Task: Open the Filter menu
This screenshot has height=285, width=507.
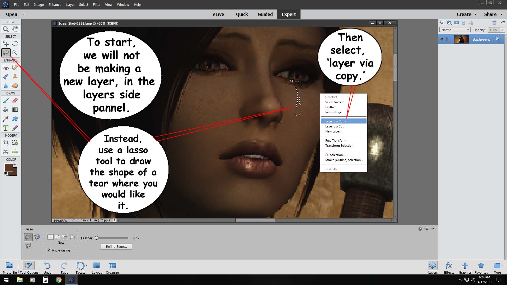Action: click(x=97, y=4)
